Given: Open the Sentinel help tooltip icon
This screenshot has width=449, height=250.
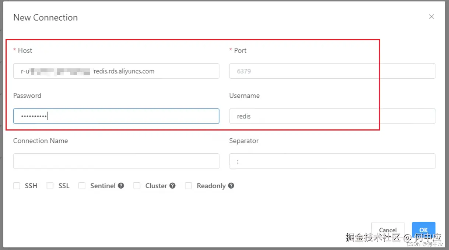Looking at the screenshot, I should click(121, 186).
